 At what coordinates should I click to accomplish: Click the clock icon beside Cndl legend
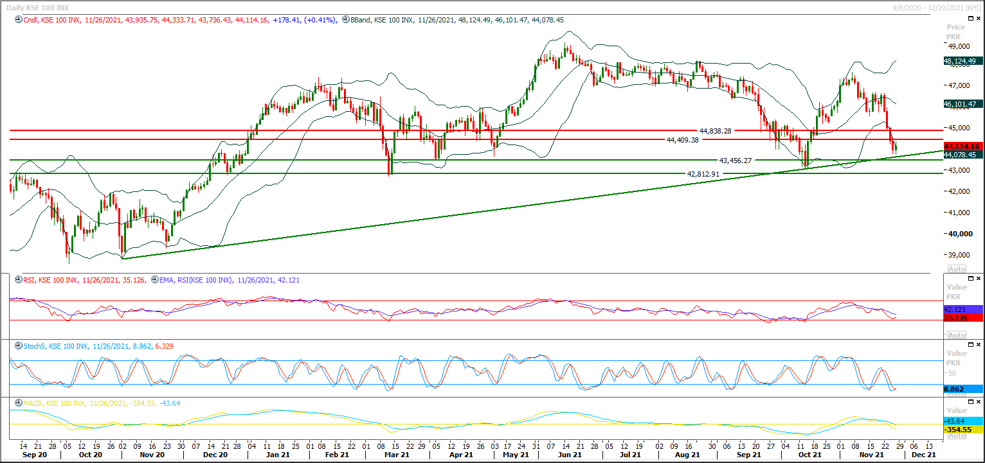click(17, 20)
